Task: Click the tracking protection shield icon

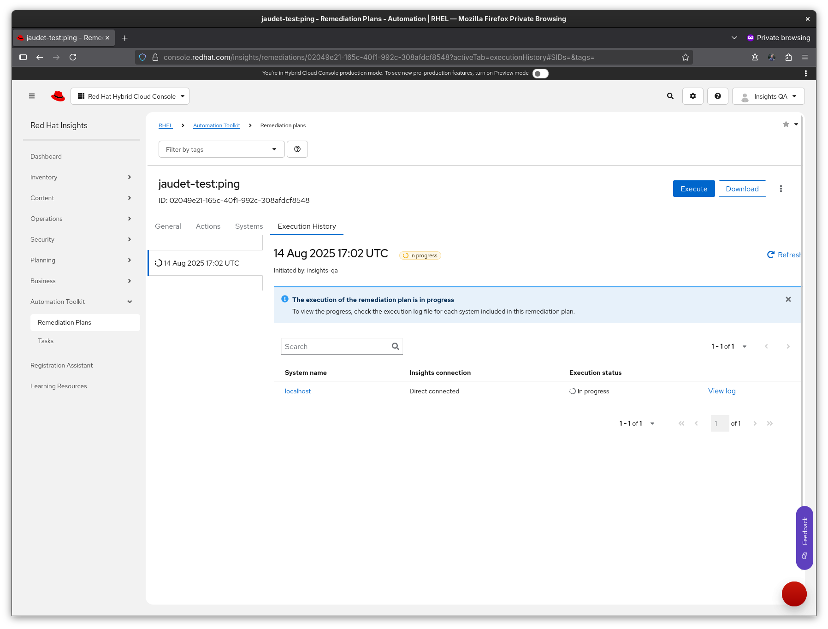Action: 142,57
